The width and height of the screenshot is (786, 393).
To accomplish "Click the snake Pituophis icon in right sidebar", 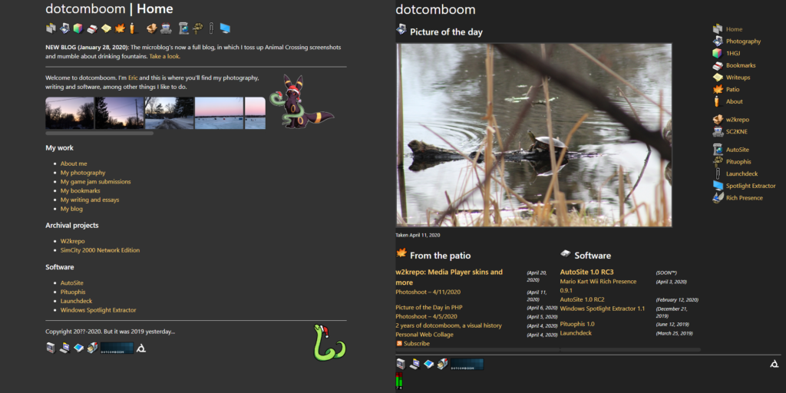I will pos(718,162).
